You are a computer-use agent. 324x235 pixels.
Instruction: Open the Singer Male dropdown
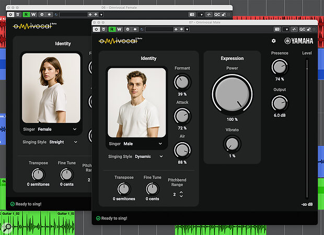137,144
